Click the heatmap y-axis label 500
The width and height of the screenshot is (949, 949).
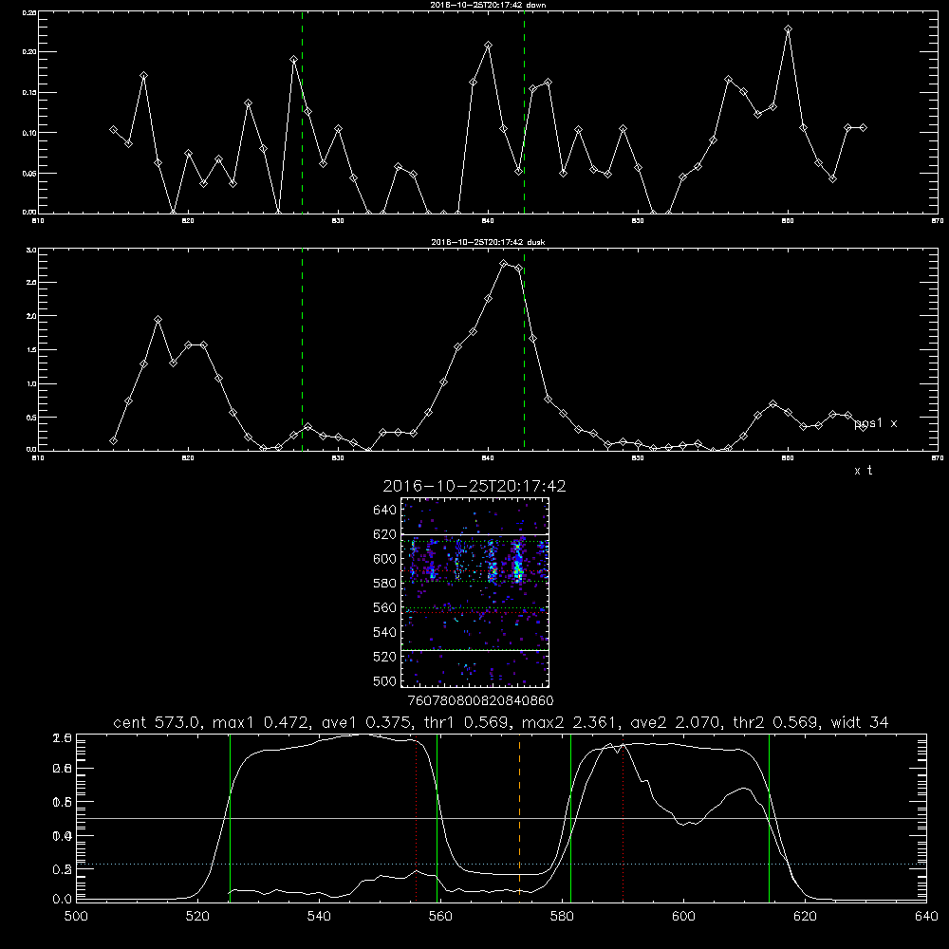click(x=385, y=680)
